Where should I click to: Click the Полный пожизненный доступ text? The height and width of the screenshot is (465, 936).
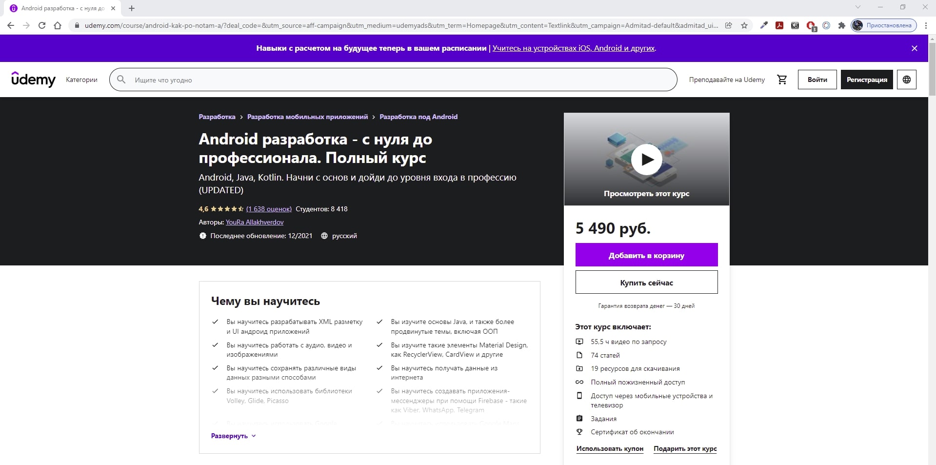(x=637, y=382)
